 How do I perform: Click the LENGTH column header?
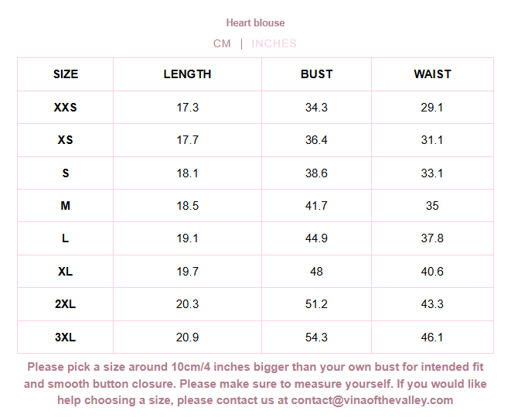pyautogui.click(x=187, y=74)
